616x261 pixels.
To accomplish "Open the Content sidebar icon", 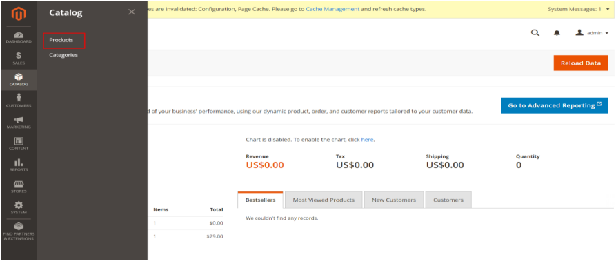I will 19,144.
